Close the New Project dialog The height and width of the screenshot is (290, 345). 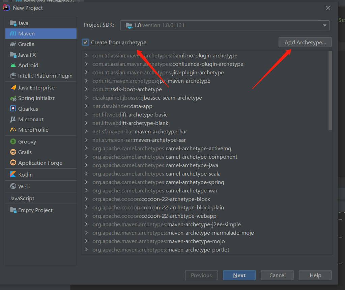tap(328, 8)
